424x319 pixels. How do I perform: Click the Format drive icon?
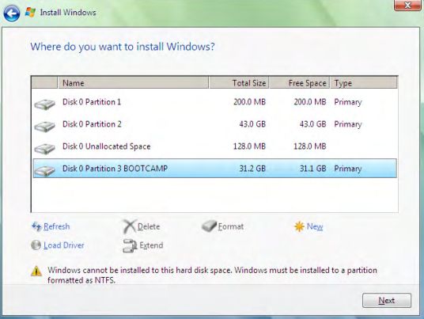209,226
